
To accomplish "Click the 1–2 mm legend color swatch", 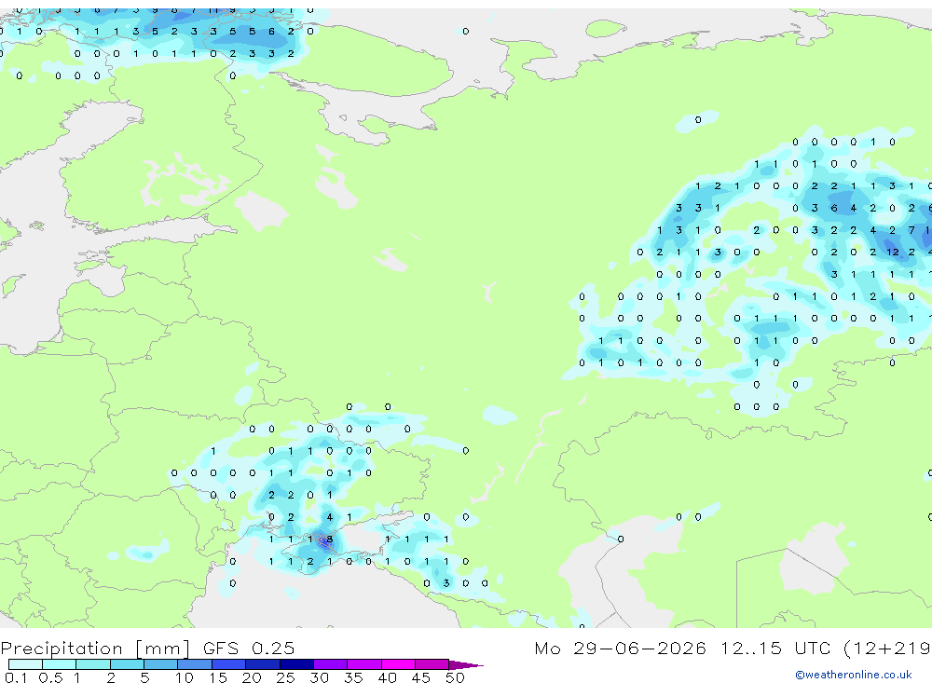I will click(x=93, y=664).
